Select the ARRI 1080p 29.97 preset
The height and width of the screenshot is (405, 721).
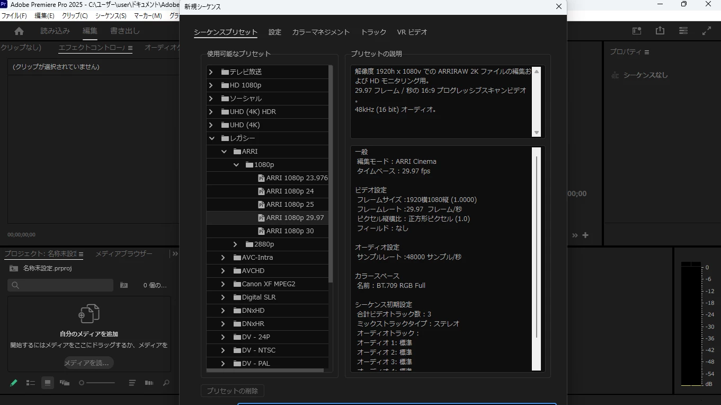pos(267,218)
